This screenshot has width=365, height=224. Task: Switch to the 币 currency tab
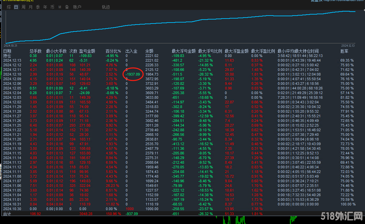click(x=53, y=7)
